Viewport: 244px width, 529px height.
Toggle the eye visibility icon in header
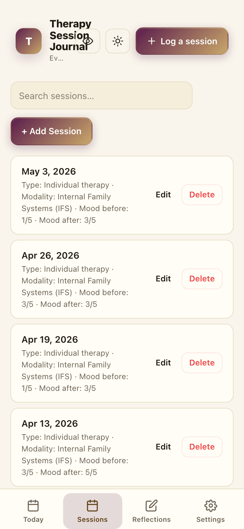(x=88, y=41)
